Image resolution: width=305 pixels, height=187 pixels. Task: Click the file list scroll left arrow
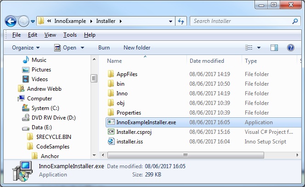pyautogui.click(x=103, y=155)
